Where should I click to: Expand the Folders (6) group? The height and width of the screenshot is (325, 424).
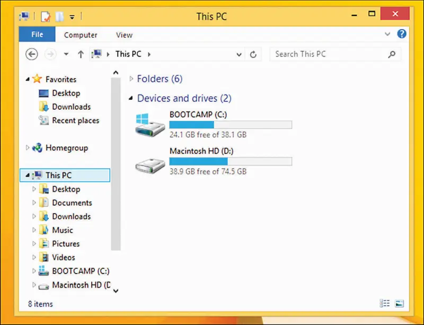click(132, 79)
